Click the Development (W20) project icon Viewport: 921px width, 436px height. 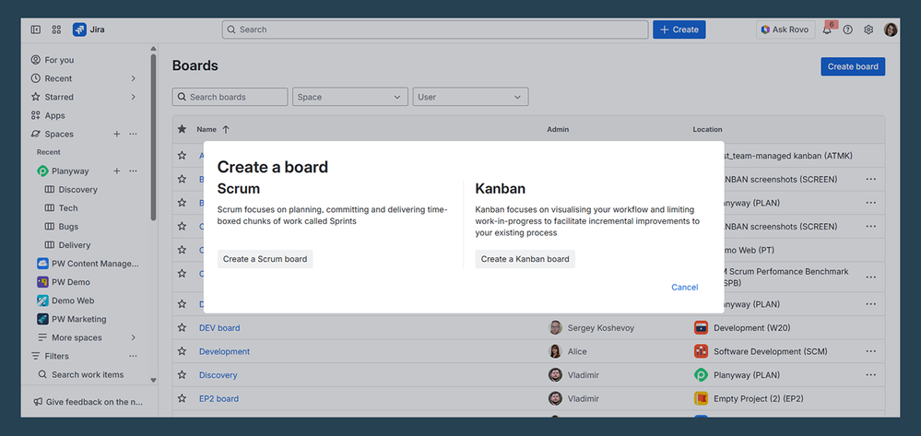[x=701, y=328]
